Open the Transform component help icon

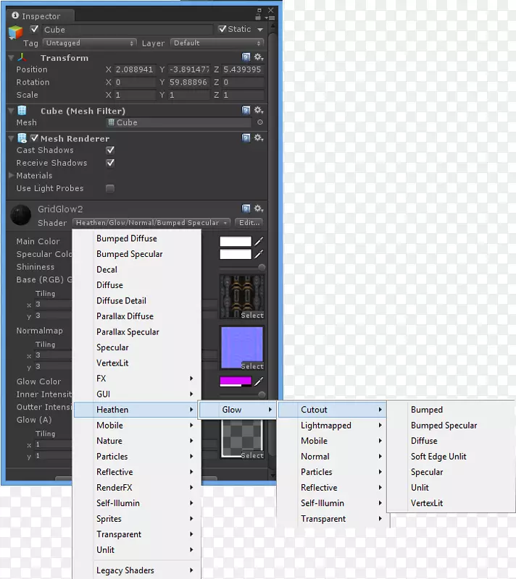246,57
